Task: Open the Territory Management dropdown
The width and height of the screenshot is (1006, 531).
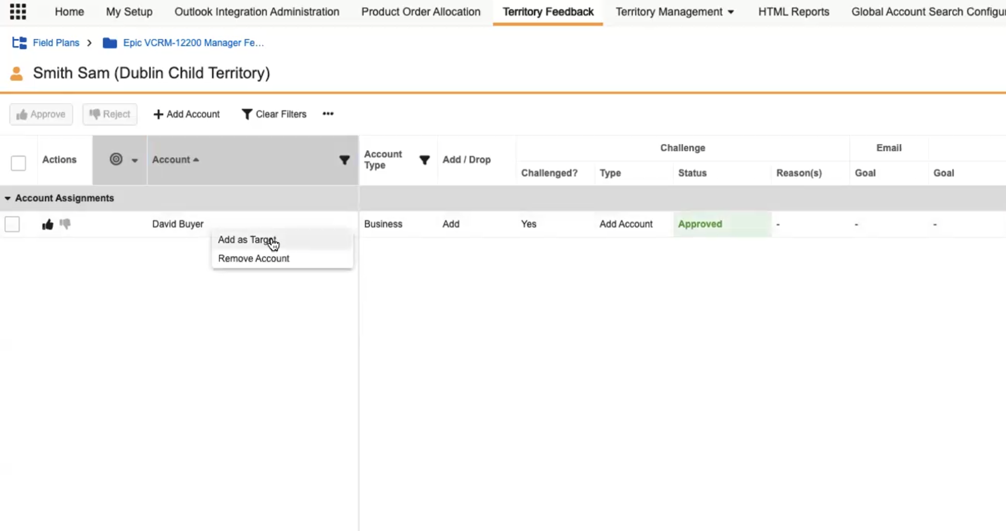Action: pyautogui.click(x=675, y=12)
